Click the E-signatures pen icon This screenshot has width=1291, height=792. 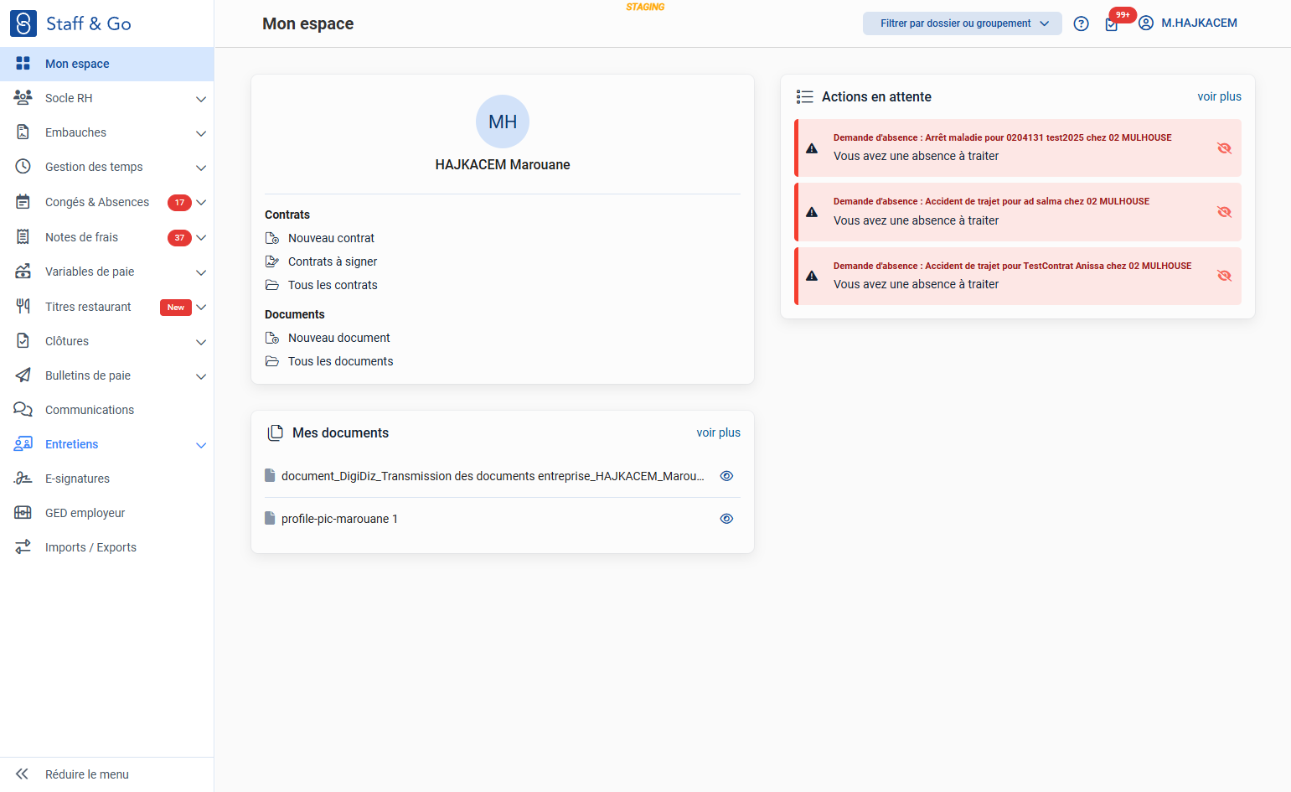(x=23, y=479)
